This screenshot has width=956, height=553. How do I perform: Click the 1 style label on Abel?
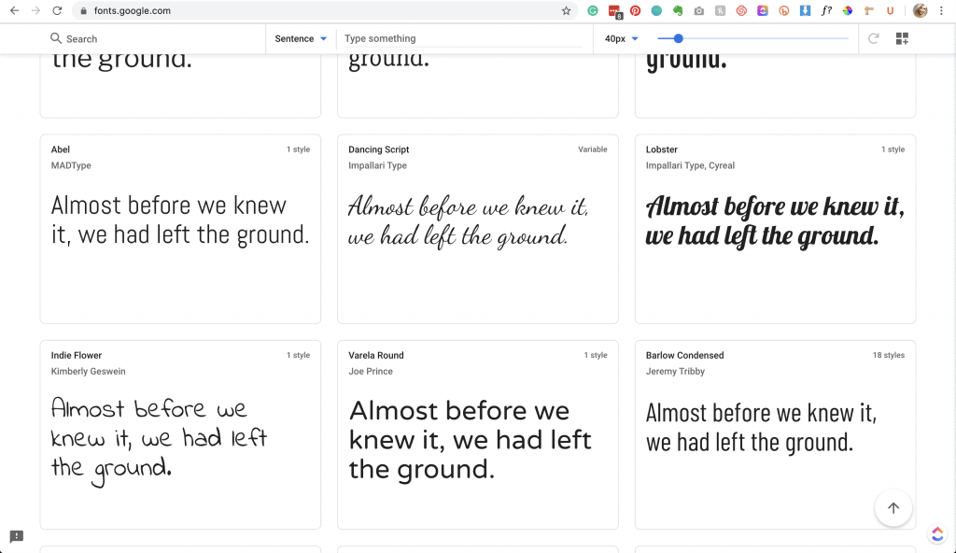coord(298,149)
